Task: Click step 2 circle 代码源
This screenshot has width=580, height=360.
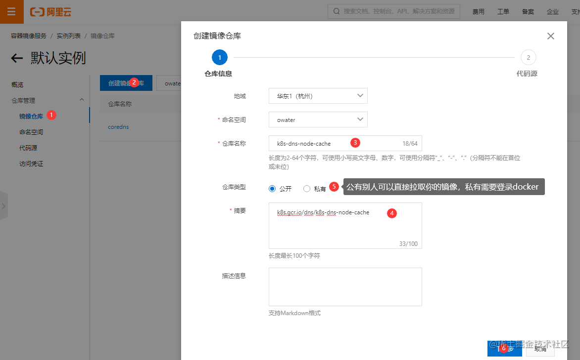Action: click(x=528, y=57)
